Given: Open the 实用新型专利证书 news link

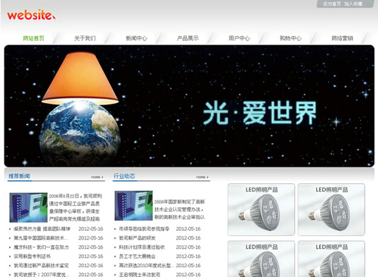Looking at the screenshot, I should pyautogui.click(x=32, y=257).
